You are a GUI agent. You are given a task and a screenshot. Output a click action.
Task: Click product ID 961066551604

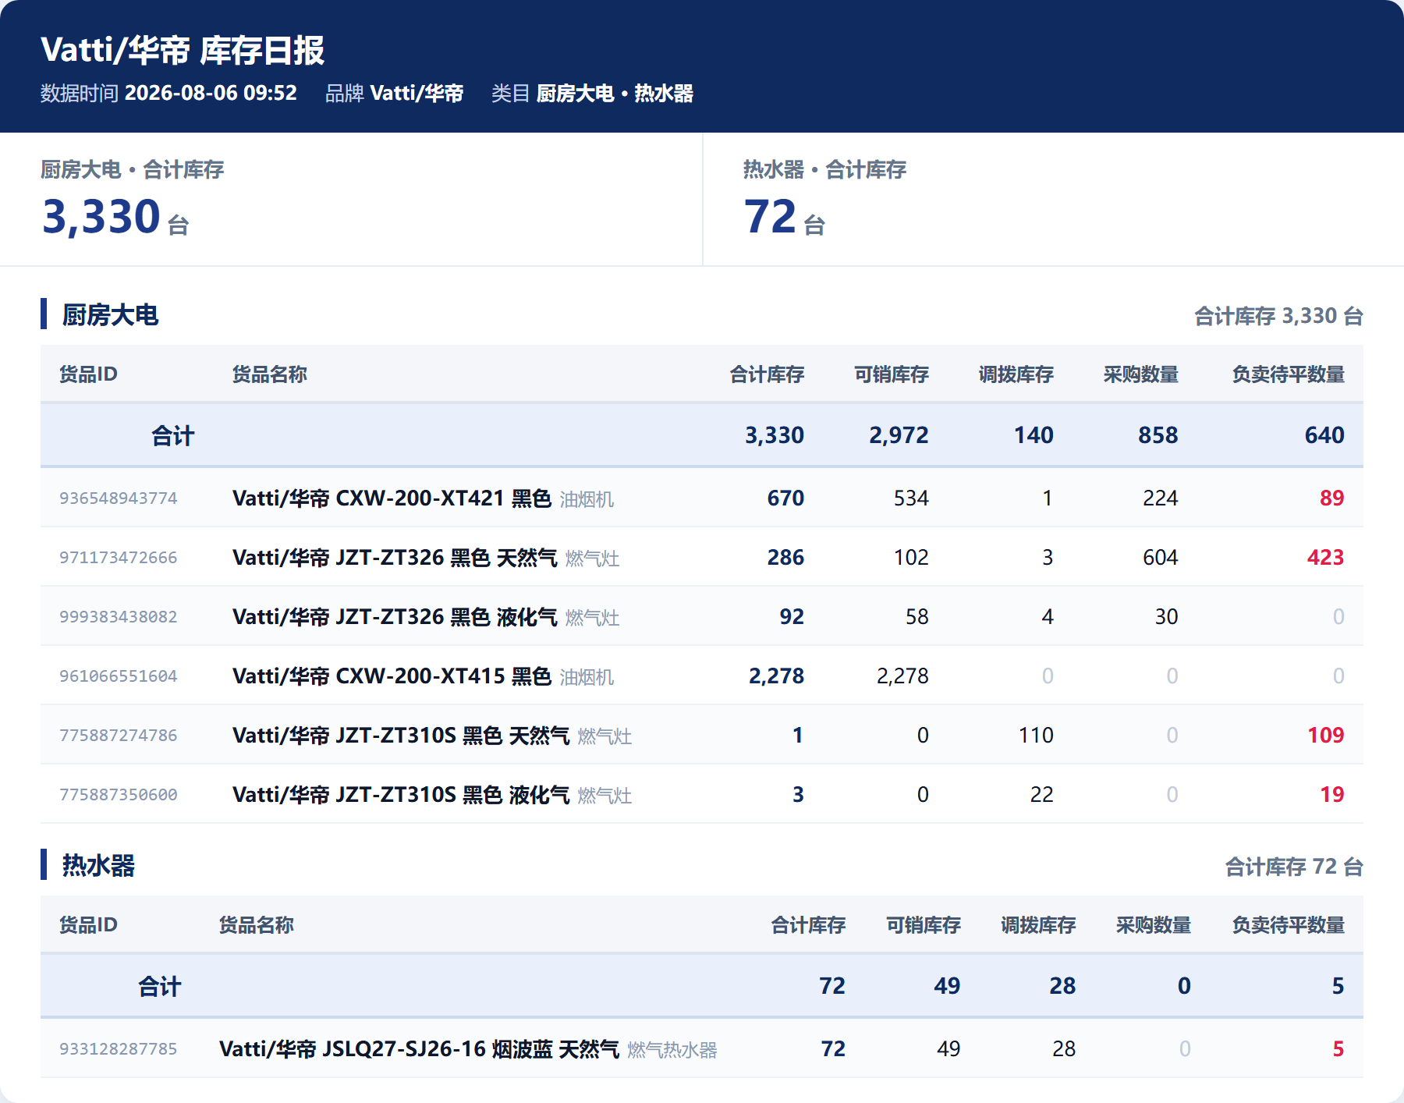point(119,676)
